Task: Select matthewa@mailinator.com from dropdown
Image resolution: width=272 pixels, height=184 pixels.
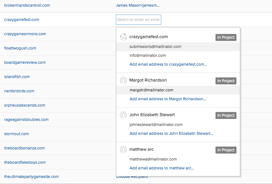Action: point(153,159)
